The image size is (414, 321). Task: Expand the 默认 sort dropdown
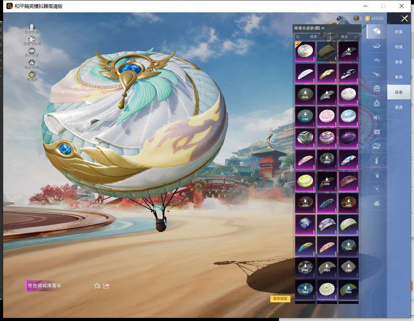pyautogui.click(x=350, y=37)
